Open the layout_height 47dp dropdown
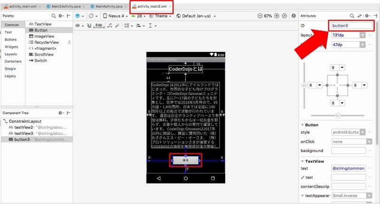 pos(362,45)
